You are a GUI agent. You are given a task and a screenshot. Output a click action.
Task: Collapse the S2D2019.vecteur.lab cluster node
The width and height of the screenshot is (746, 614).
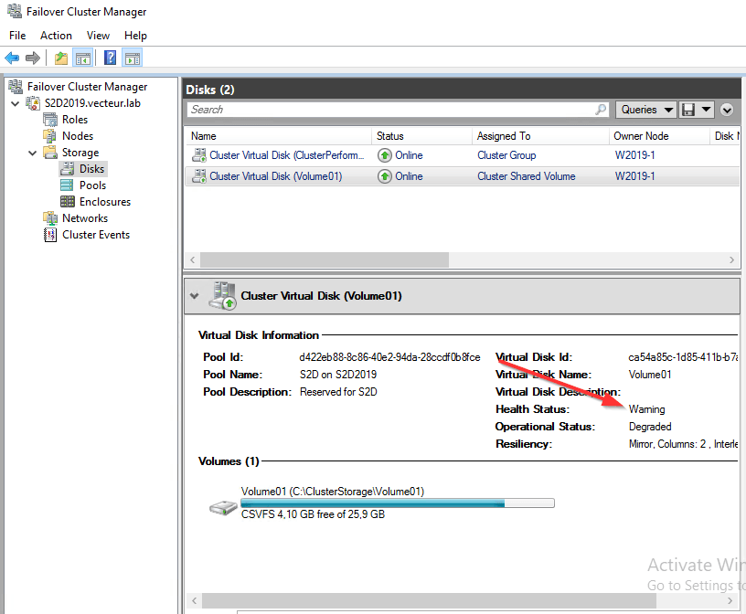tap(15, 103)
